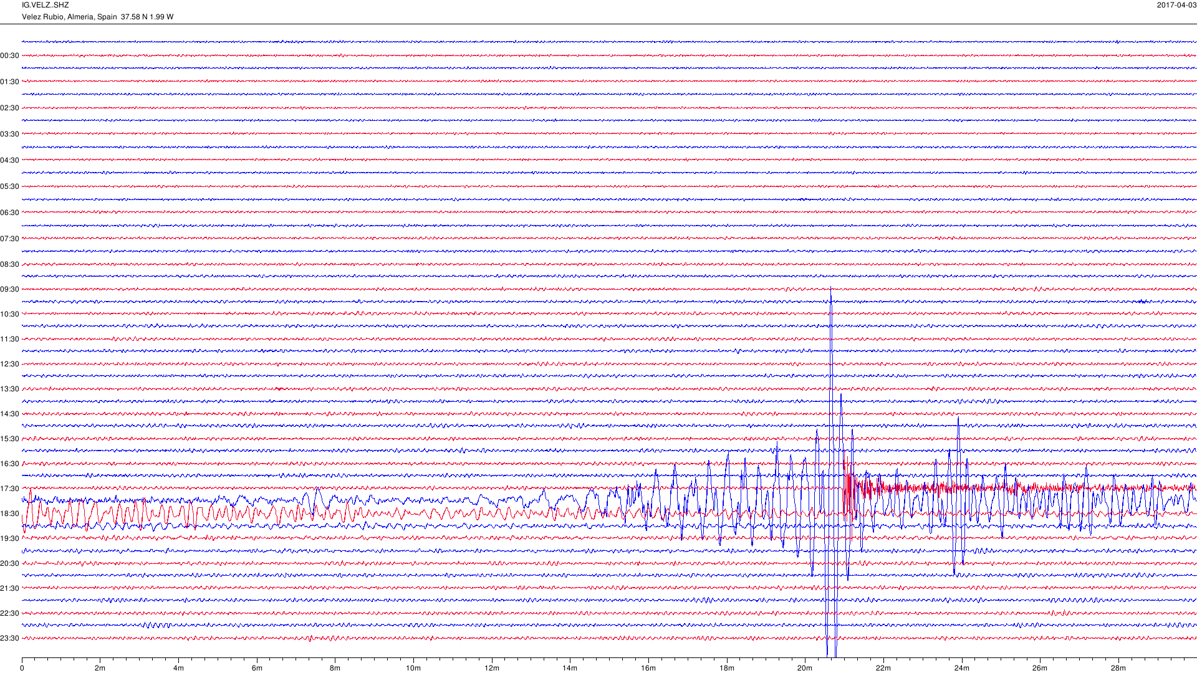This screenshot has width=1197, height=673.
Task: Click the 12m axis label
Action: (492, 668)
